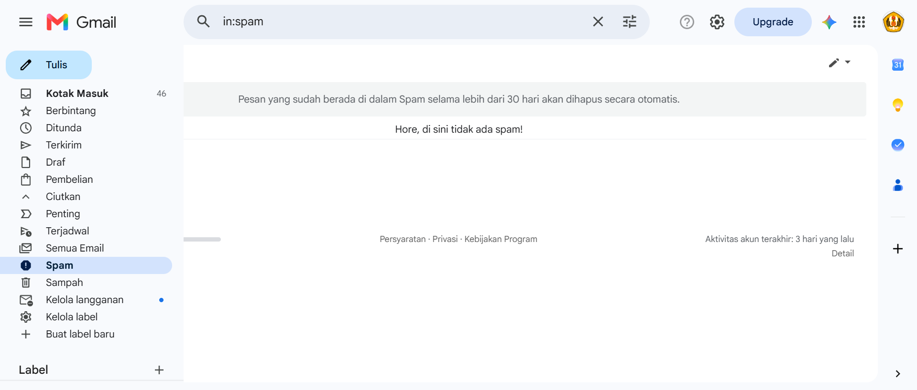Click the Pembelian shopping bag icon
This screenshot has height=390, width=917.
click(x=26, y=179)
